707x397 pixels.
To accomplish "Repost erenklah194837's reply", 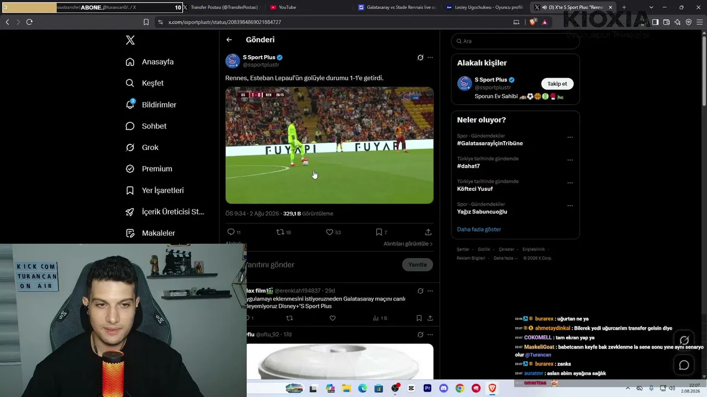I will point(289,318).
